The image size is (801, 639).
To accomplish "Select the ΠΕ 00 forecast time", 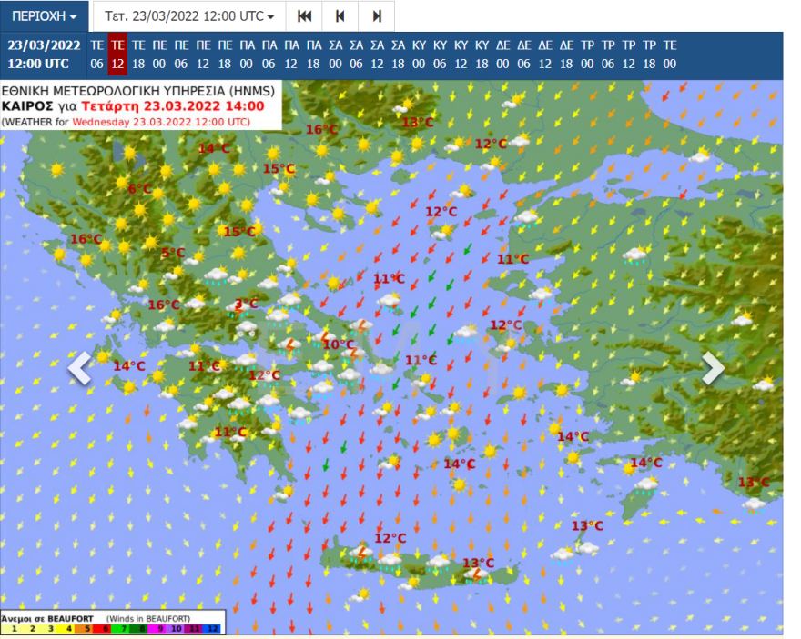I will coord(159,55).
